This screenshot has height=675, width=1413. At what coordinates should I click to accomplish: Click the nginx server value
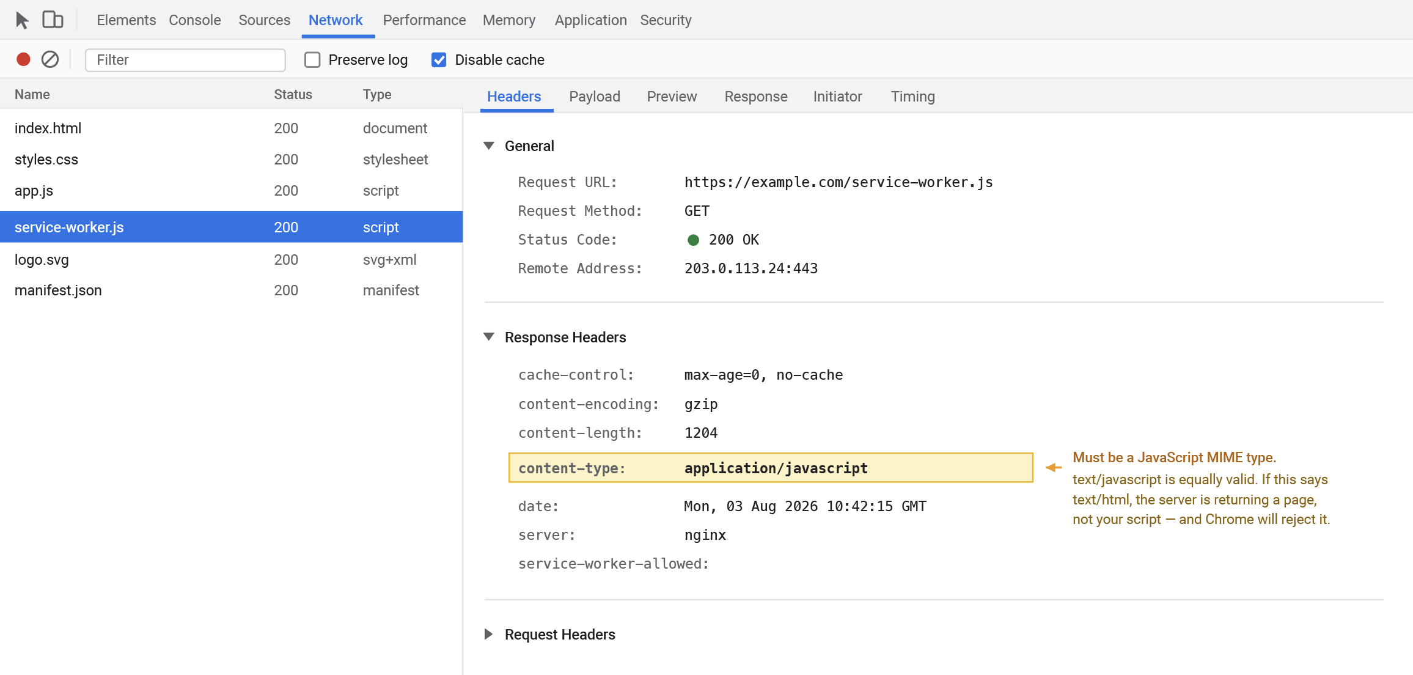(705, 535)
